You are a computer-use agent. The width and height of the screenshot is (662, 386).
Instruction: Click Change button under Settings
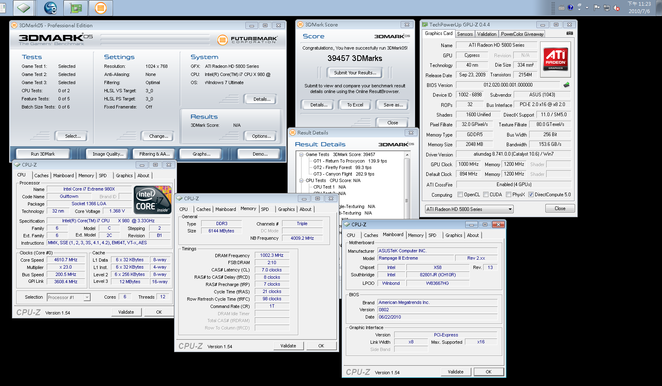[x=158, y=136]
